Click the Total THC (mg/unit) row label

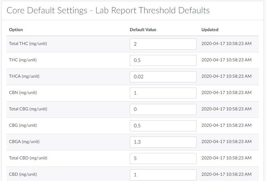[x=28, y=43]
